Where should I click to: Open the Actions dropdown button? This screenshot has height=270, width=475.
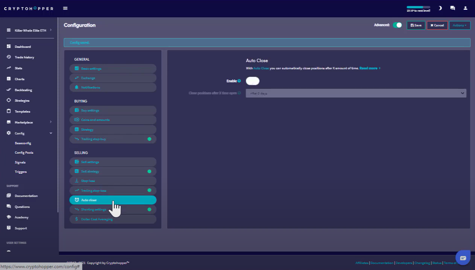[x=460, y=25]
